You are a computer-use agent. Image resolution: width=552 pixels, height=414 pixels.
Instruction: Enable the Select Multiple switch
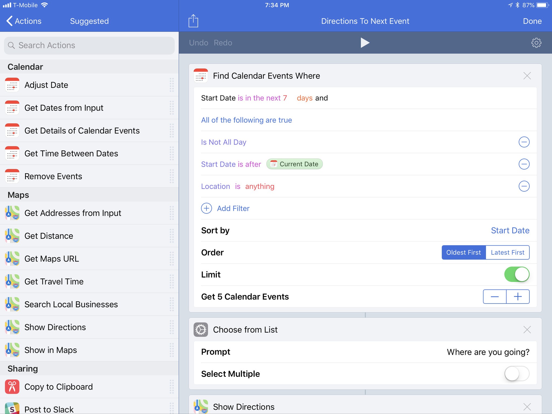click(517, 374)
